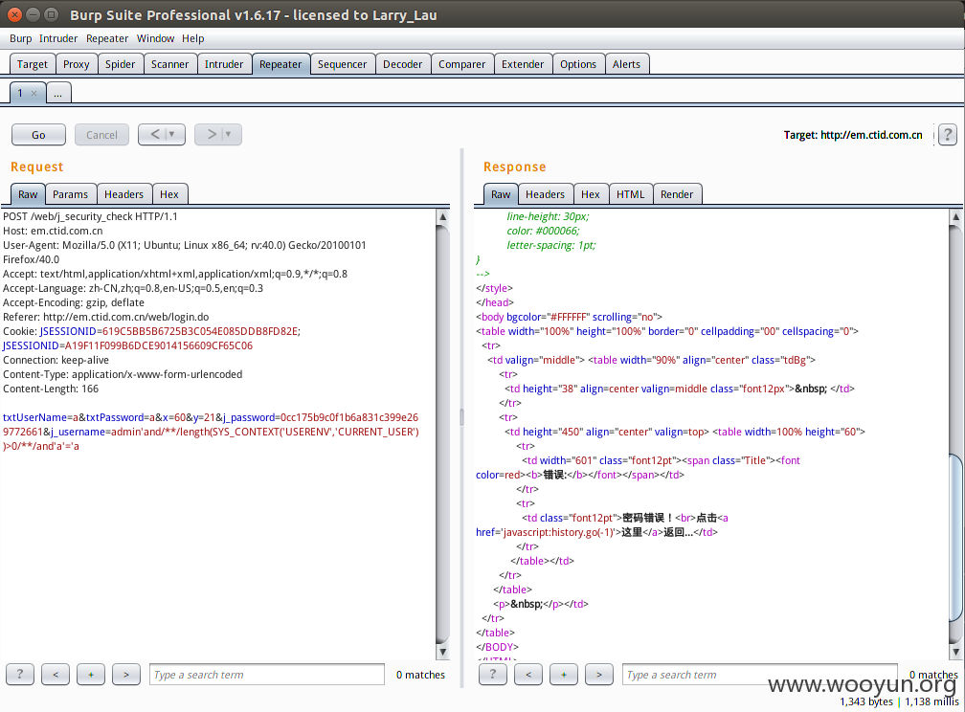This screenshot has width=965, height=712.
Task: Click the Go button to send request
Action: (38, 135)
